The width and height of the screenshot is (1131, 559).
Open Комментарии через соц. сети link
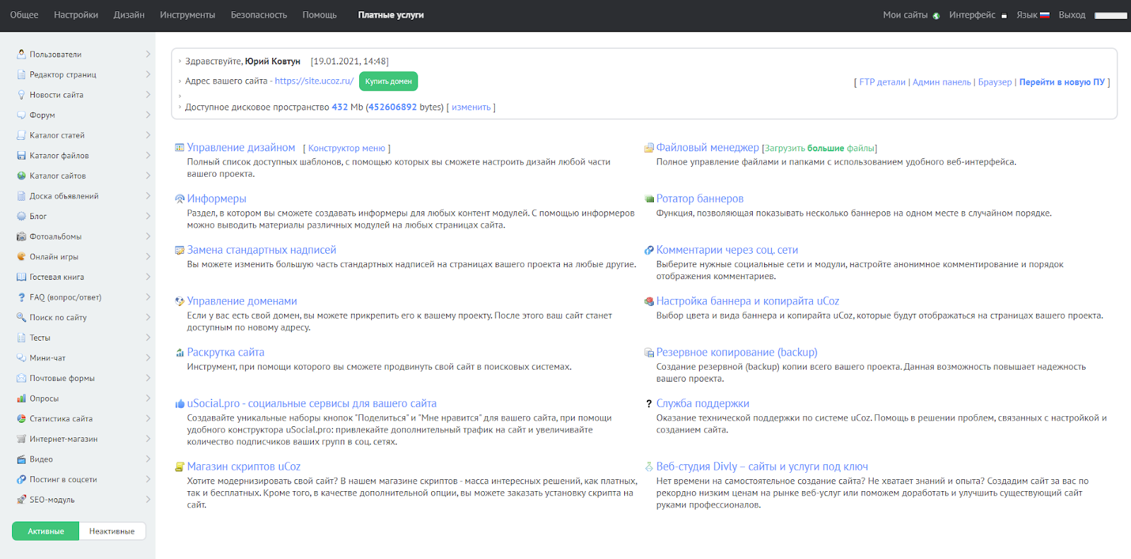pyautogui.click(x=727, y=250)
